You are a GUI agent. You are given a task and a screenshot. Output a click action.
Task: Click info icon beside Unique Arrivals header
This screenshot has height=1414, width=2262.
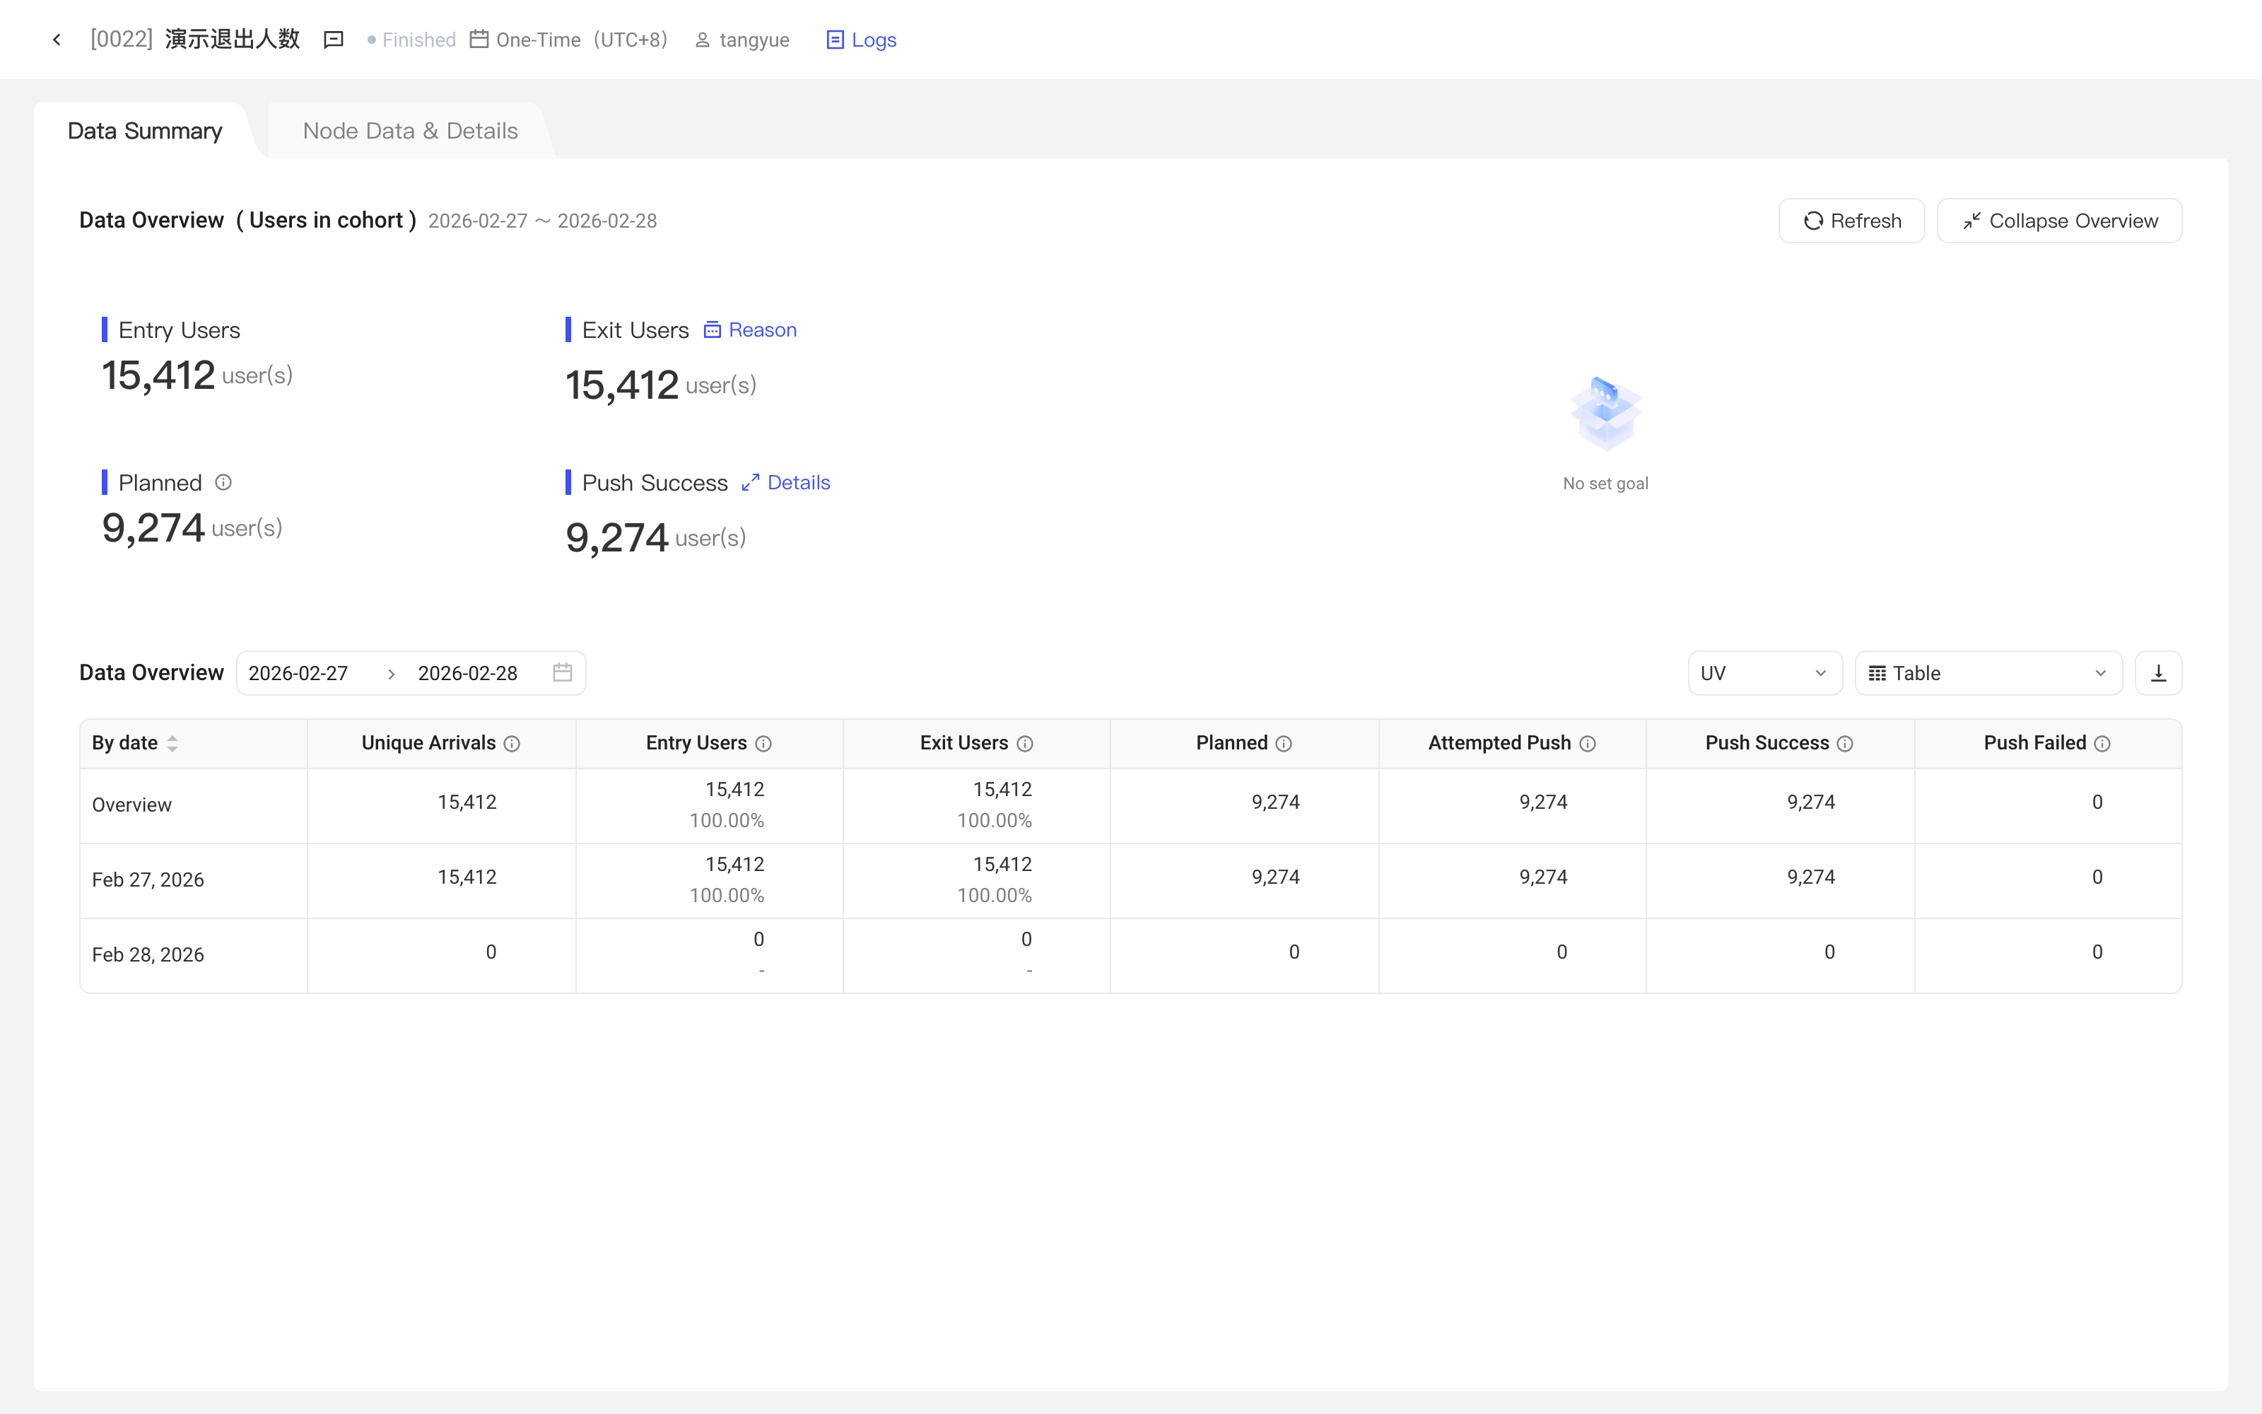click(x=512, y=744)
